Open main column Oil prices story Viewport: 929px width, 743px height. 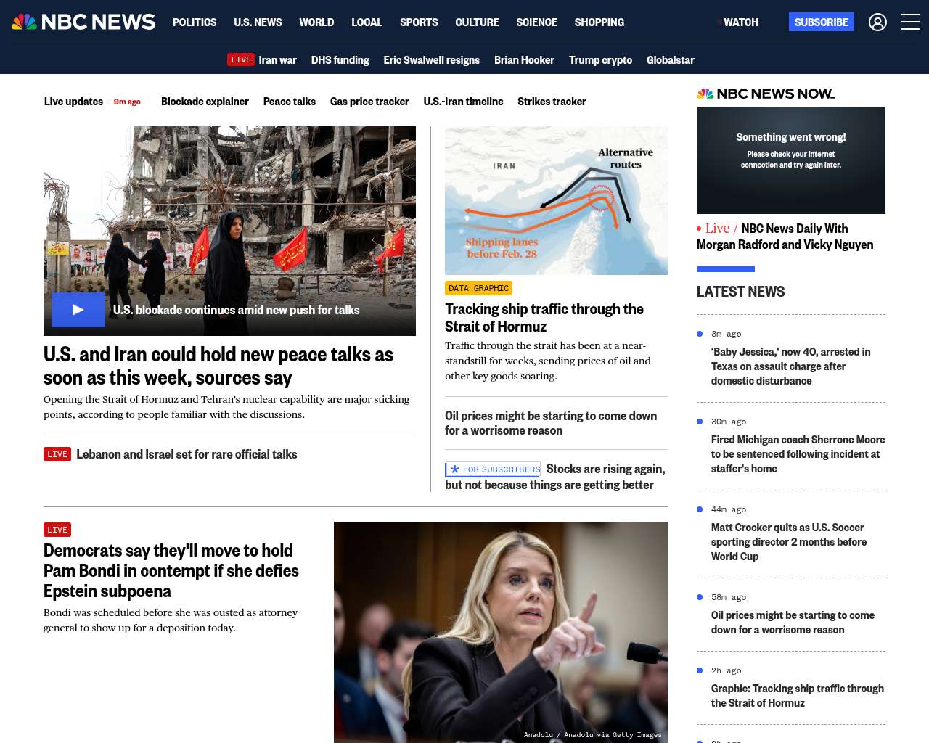551,423
